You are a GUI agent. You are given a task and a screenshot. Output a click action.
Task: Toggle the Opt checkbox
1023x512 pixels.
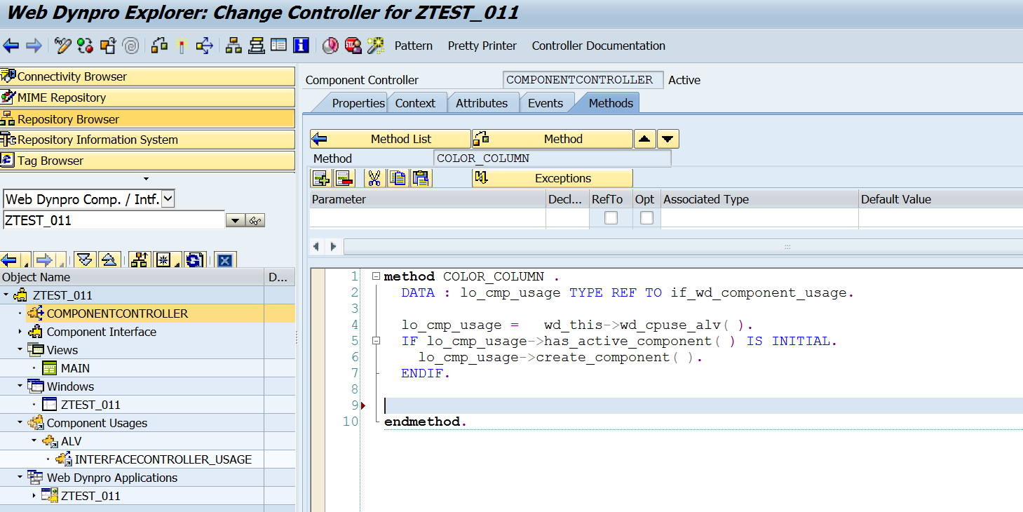[x=646, y=218]
